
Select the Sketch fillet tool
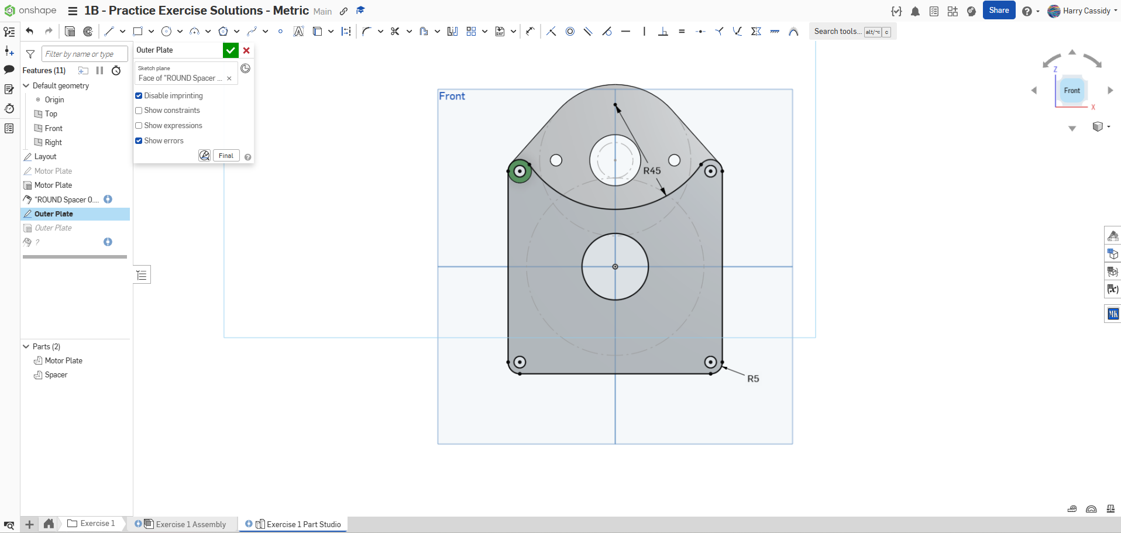click(366, 32)
